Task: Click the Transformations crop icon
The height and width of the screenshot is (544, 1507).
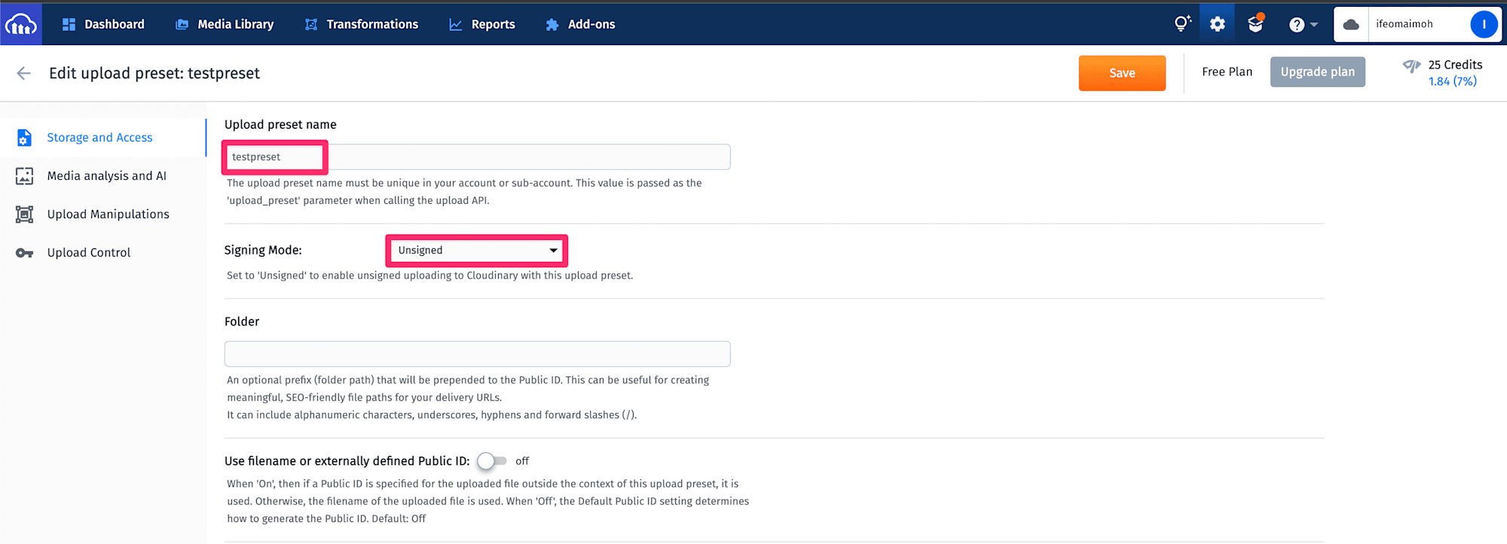Action: coord(310,24)
